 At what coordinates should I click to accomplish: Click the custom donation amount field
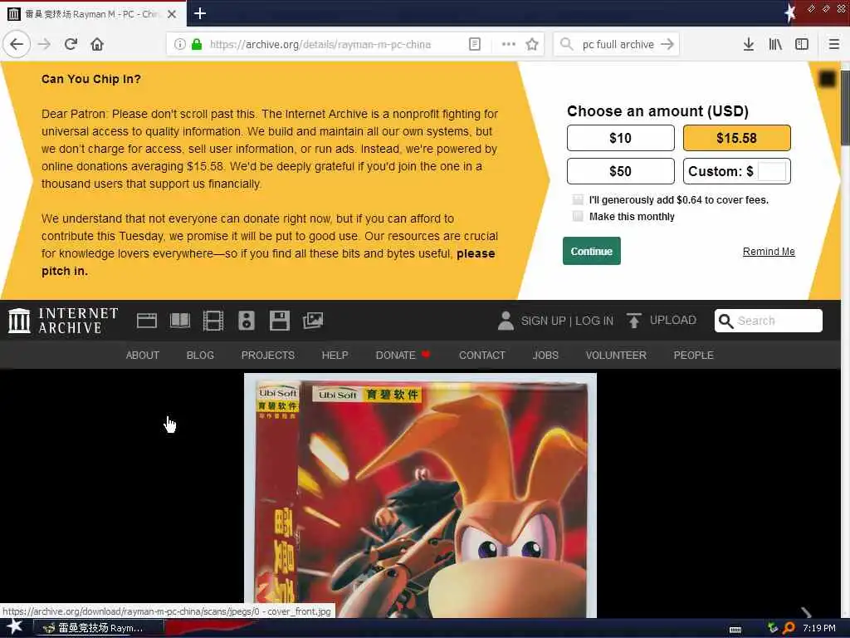point(772,171)
